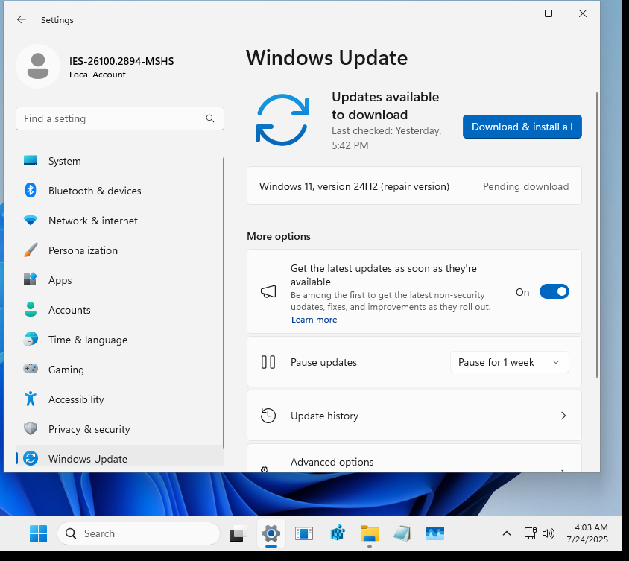Open Privacy & security category

(119, 429)
